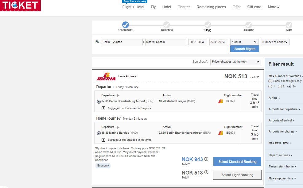
Task: Expand Airports for departure filter
Action: pyautogui.click(x=284, y=109)
